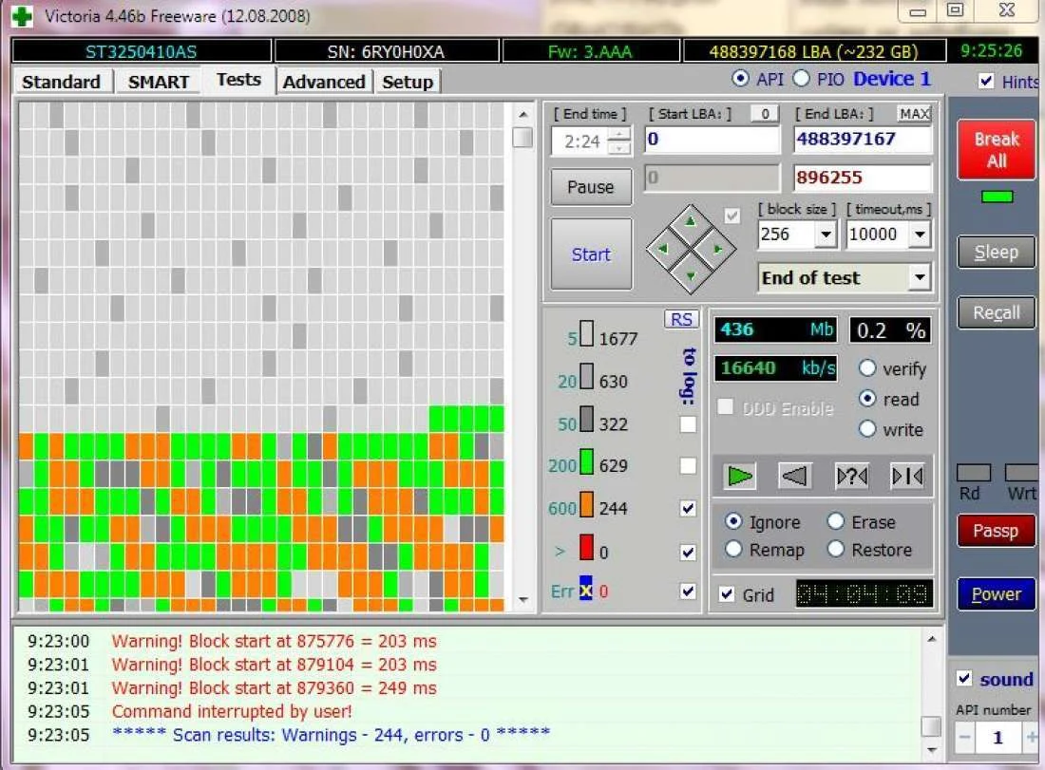Open the Advanced tab
Screen dimensions: 1045x770
[x=324, y=82]
